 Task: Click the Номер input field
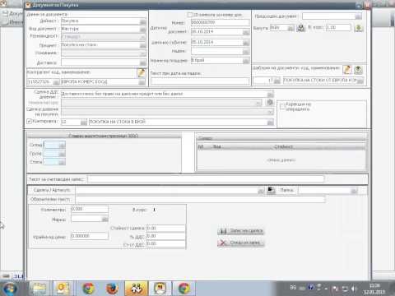coord(221,22)
